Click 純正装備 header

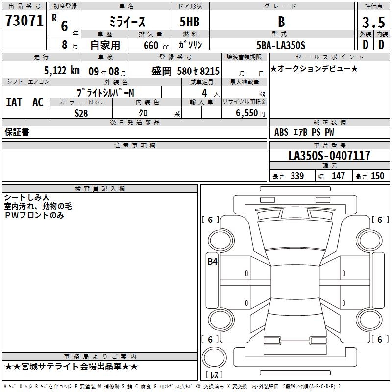pos(330,122)
